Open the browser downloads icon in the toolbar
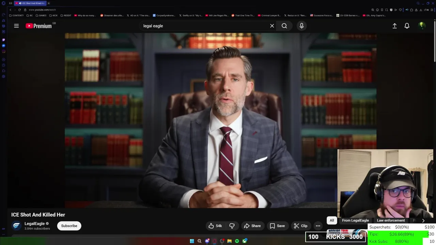Image resolution: width=436 pixels, height=245 pixels. click(x=421, y=10)
